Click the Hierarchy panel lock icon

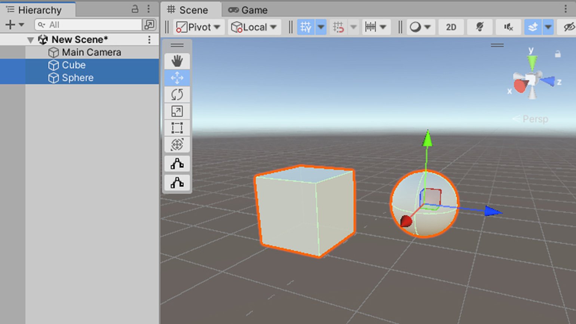tap(135, 9)
